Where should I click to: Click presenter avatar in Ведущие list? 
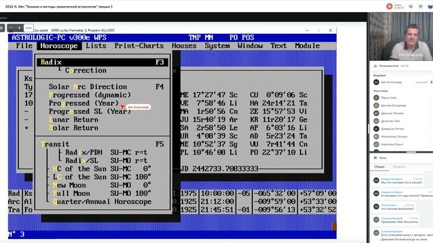(x=376, y=82)
